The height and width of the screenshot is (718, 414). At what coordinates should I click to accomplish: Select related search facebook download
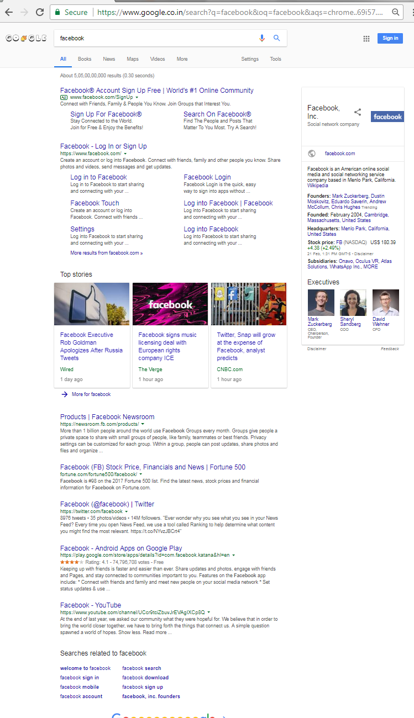(x=145, y=678)
